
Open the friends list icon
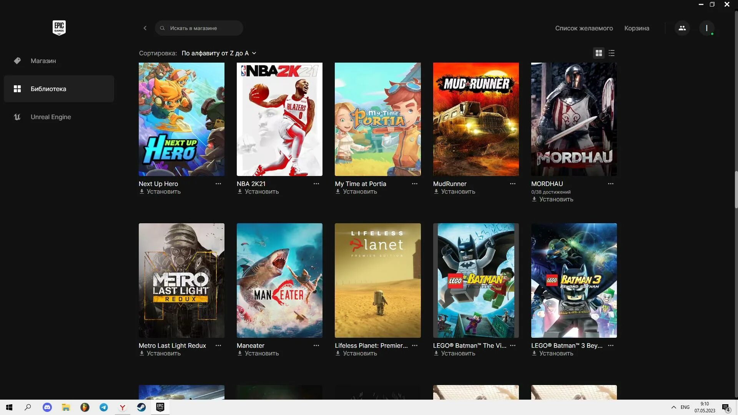pyautogui.click(x=682, y=28)
